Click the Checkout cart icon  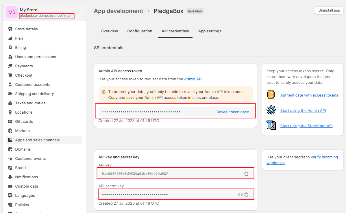tap(10, 75)
